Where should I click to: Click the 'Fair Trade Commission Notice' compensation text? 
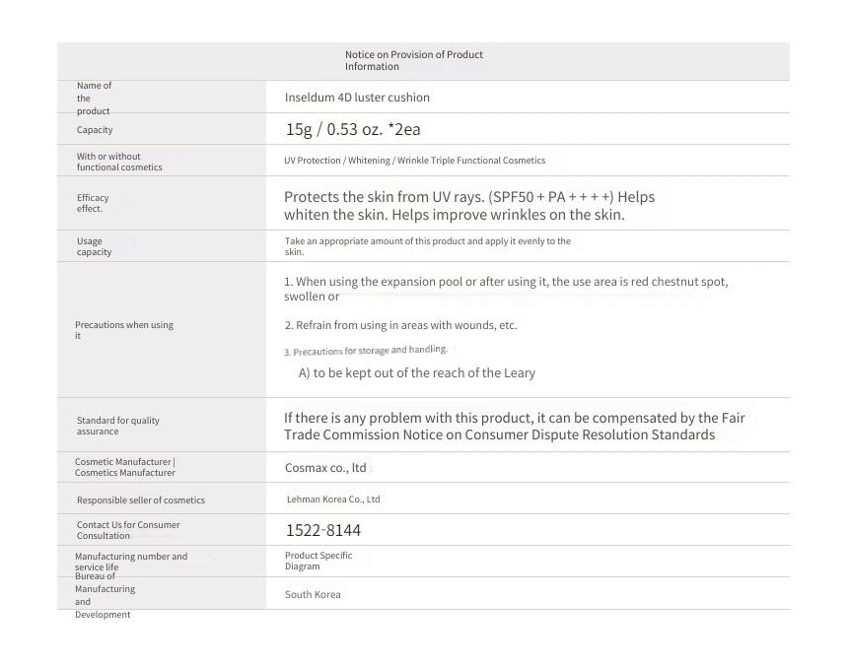pos(515,427)
